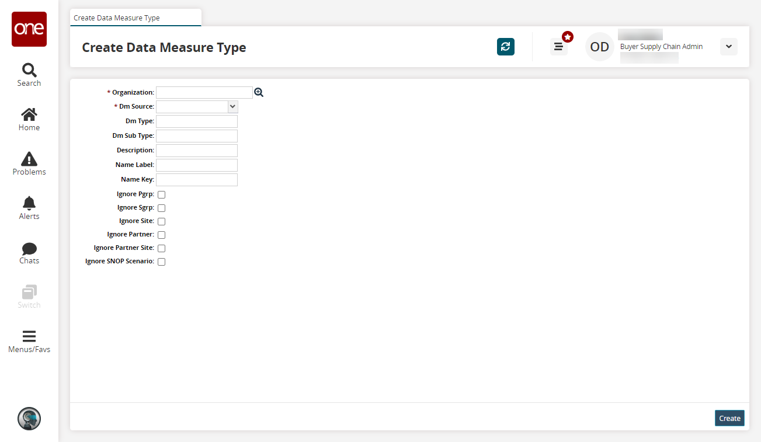Go to Home in sidebar

coord(29,119)
